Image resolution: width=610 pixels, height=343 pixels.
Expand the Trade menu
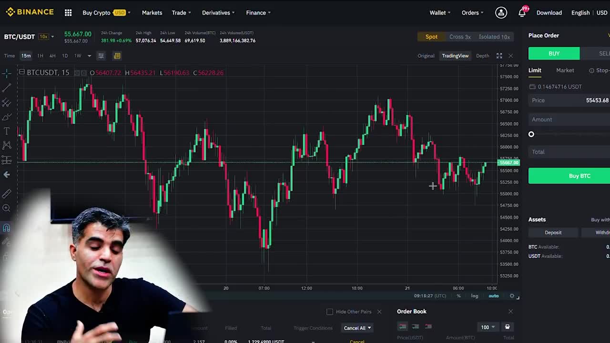[x=181, y=13]
